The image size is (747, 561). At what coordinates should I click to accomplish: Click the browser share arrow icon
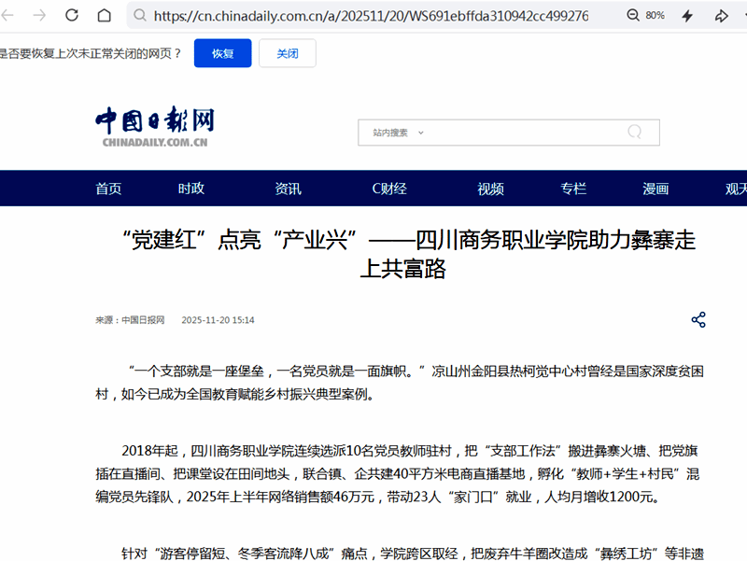coord(721,16)
